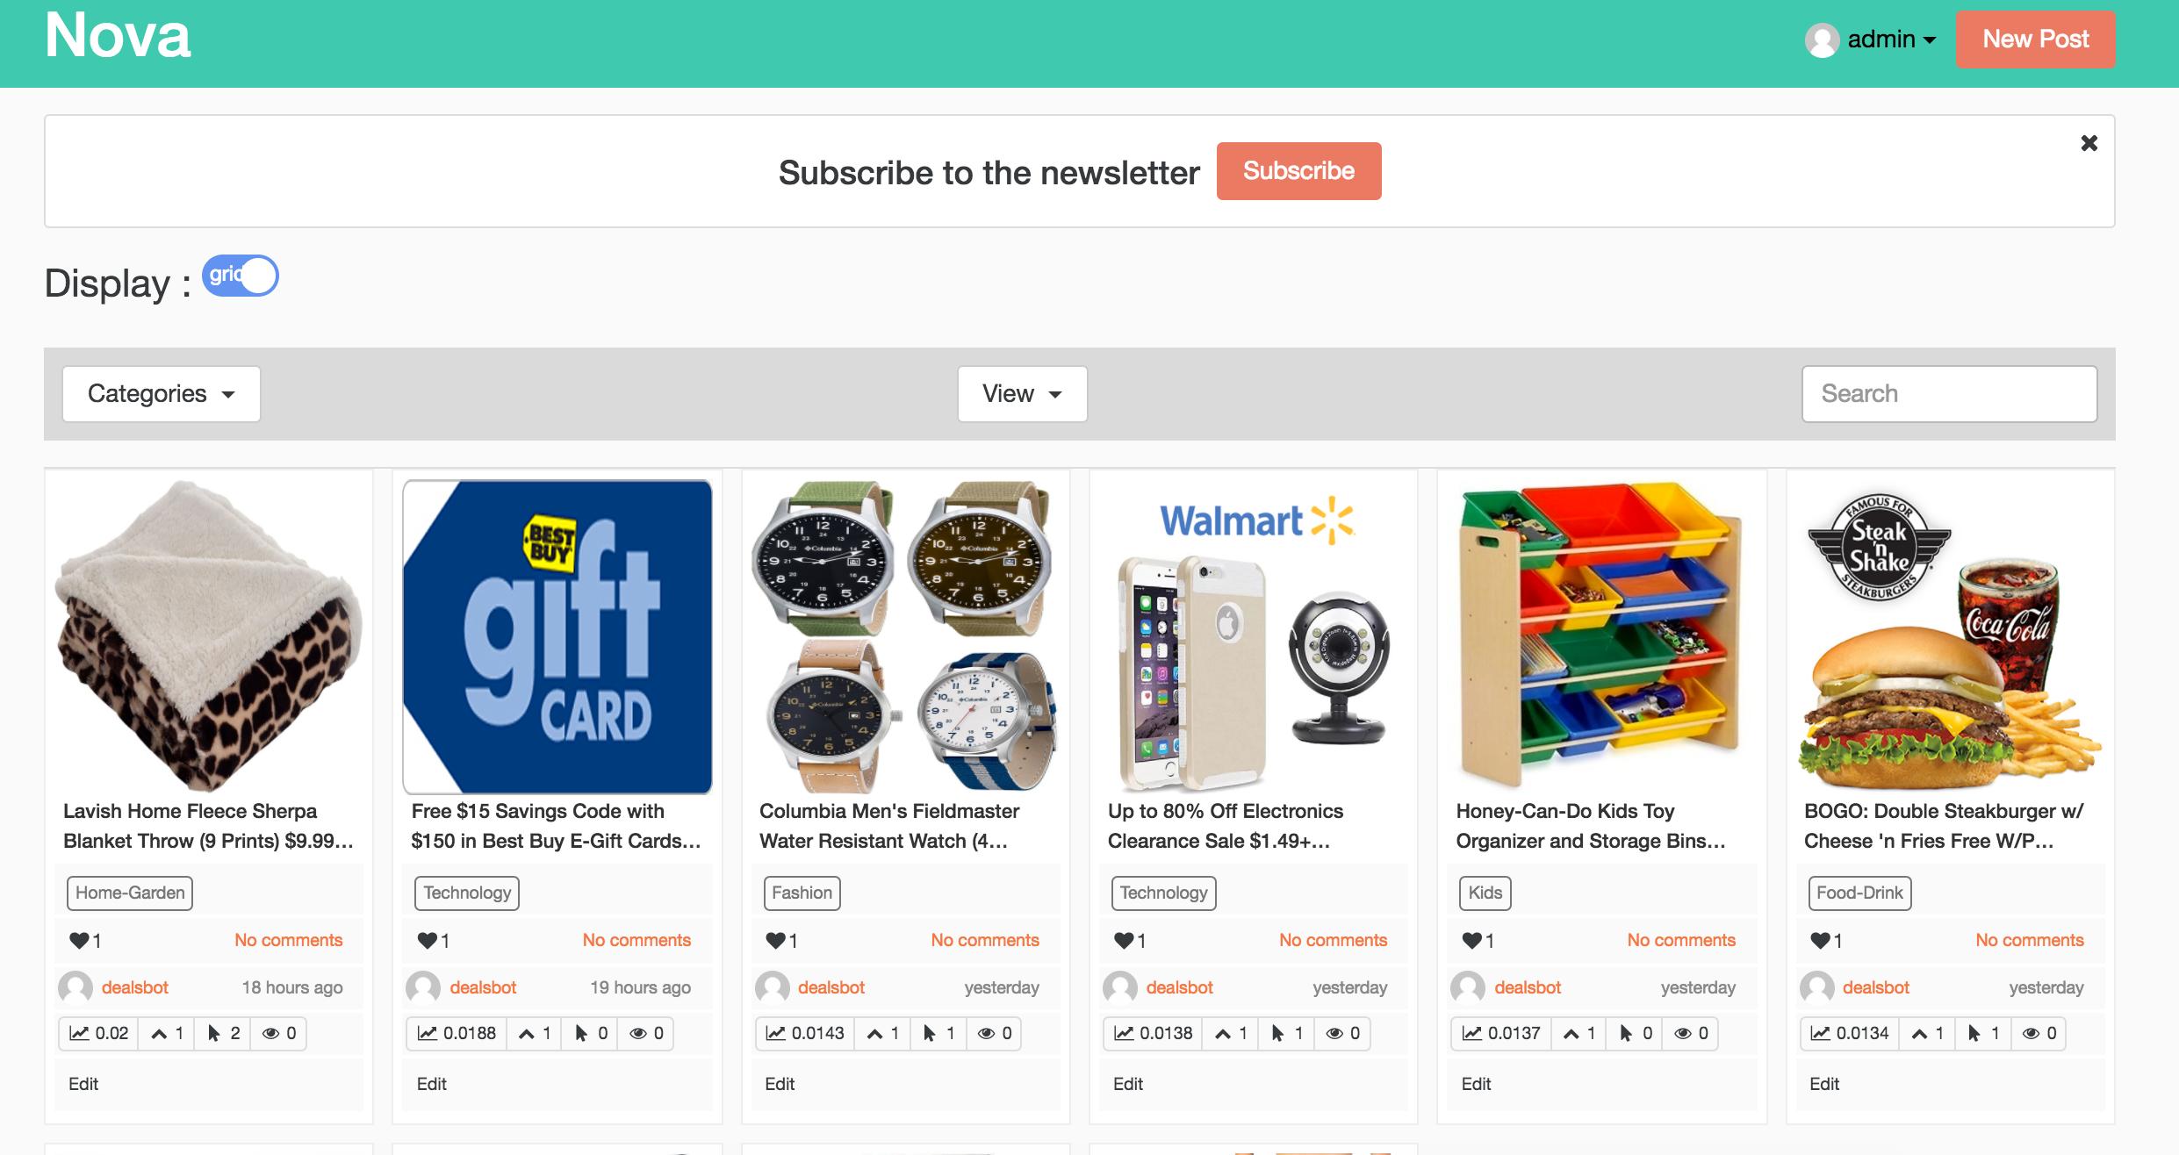This screenshot has width=2179, height=1155.
Task: Toggle the grid display switch
Action: coord(243,276)
